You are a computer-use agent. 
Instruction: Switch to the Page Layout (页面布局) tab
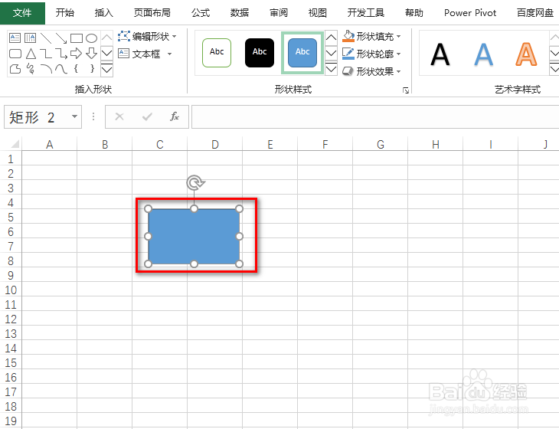click(x=152, y=13)
